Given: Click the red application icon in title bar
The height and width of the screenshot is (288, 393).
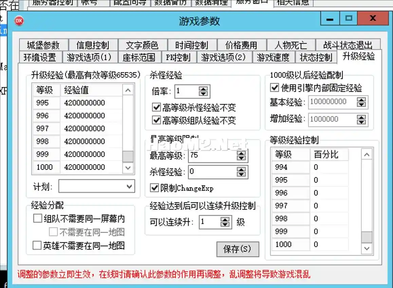Looking at the screenshot, I should [x=19, y=21].
